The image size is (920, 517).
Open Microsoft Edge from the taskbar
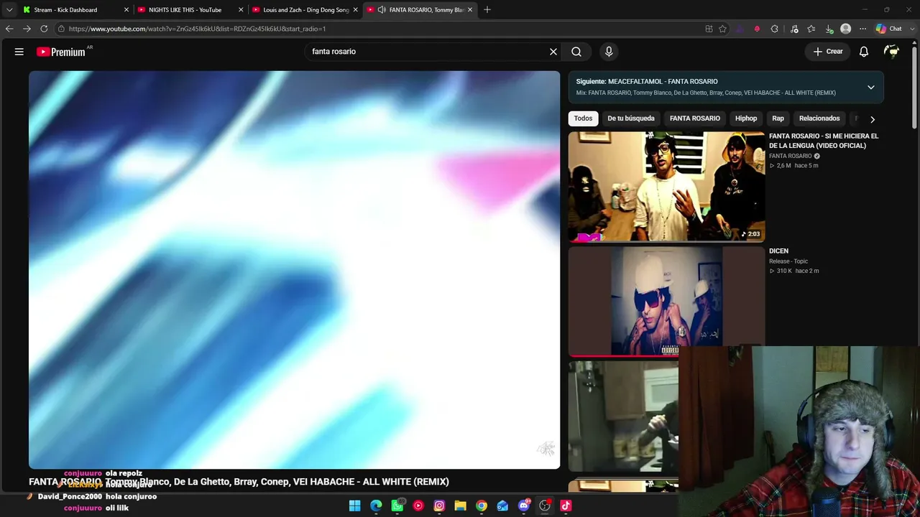point(376,506)
